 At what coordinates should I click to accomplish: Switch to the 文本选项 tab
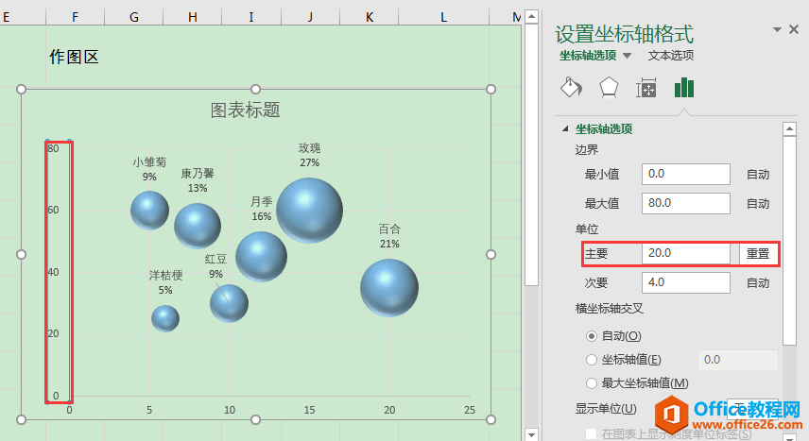pyautogui.click(x=671, y=56)
